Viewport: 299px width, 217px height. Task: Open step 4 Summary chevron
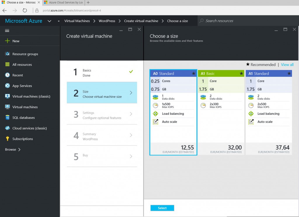[131, 135]
